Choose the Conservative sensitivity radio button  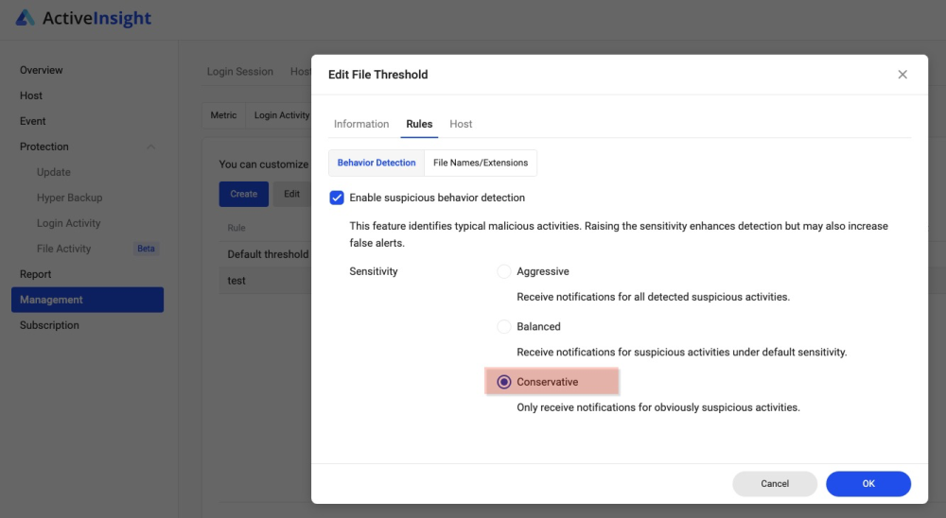[x=504, y=382]
